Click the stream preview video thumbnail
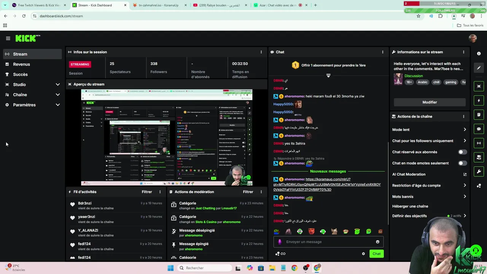The image size is (487, 274). point(167,137)
